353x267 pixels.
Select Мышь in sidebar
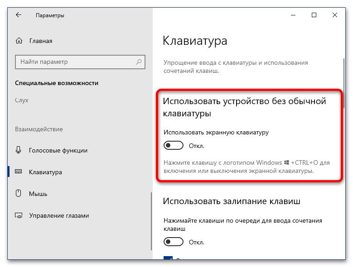(x=38, y=194)
